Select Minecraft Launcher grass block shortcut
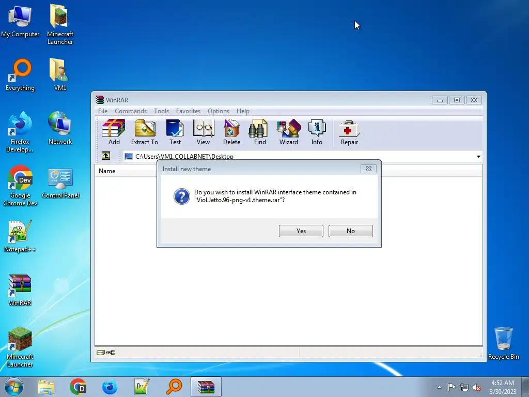 point(20,347)
